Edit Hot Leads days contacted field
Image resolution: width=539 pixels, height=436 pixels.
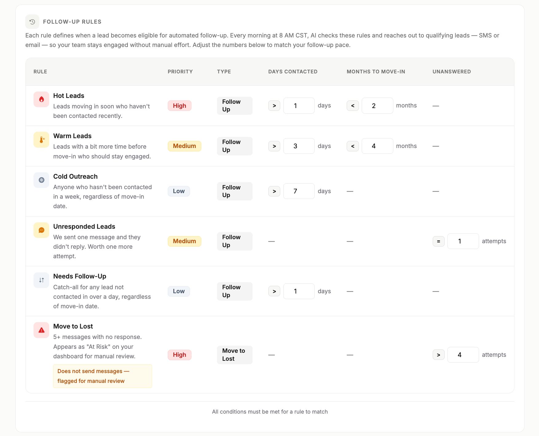[299, 106]
